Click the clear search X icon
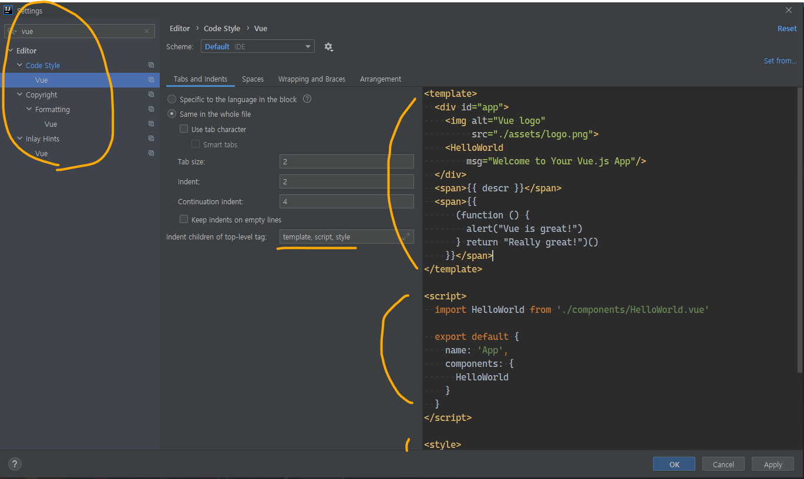This screenshot has height=479, width=804. point(147,31)
